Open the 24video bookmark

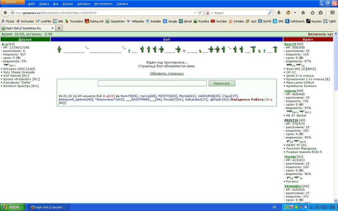pos(236,21)
